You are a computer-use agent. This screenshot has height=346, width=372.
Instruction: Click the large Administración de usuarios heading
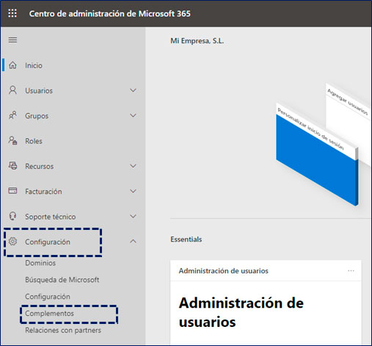pyautogui.click(x=241, y=312)
